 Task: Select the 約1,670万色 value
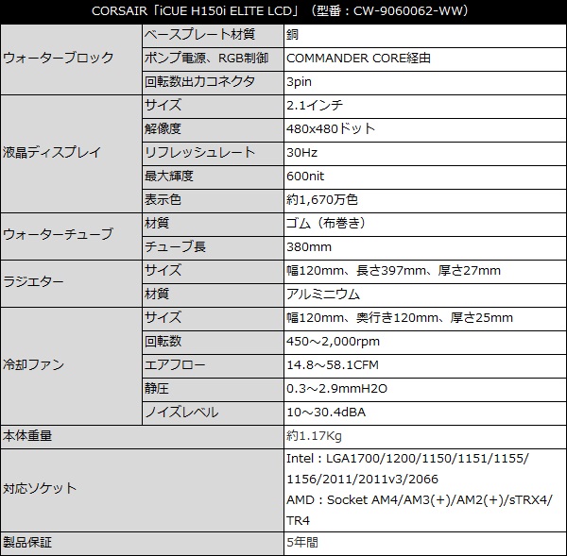(322, 199)
